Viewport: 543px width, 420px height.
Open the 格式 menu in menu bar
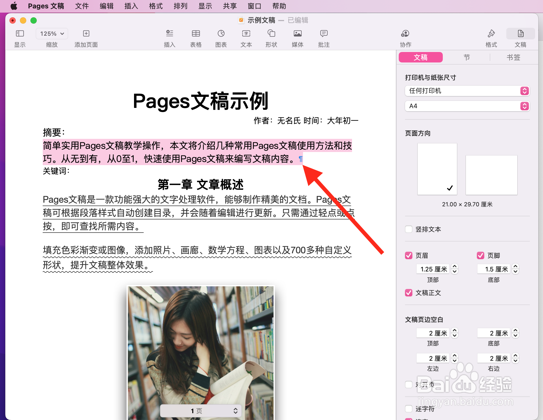[x=156, y=6]
